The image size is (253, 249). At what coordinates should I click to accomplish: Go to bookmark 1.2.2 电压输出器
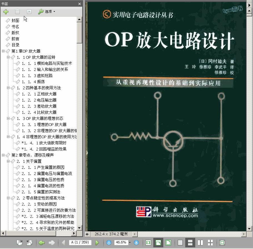tap(39, 100)
